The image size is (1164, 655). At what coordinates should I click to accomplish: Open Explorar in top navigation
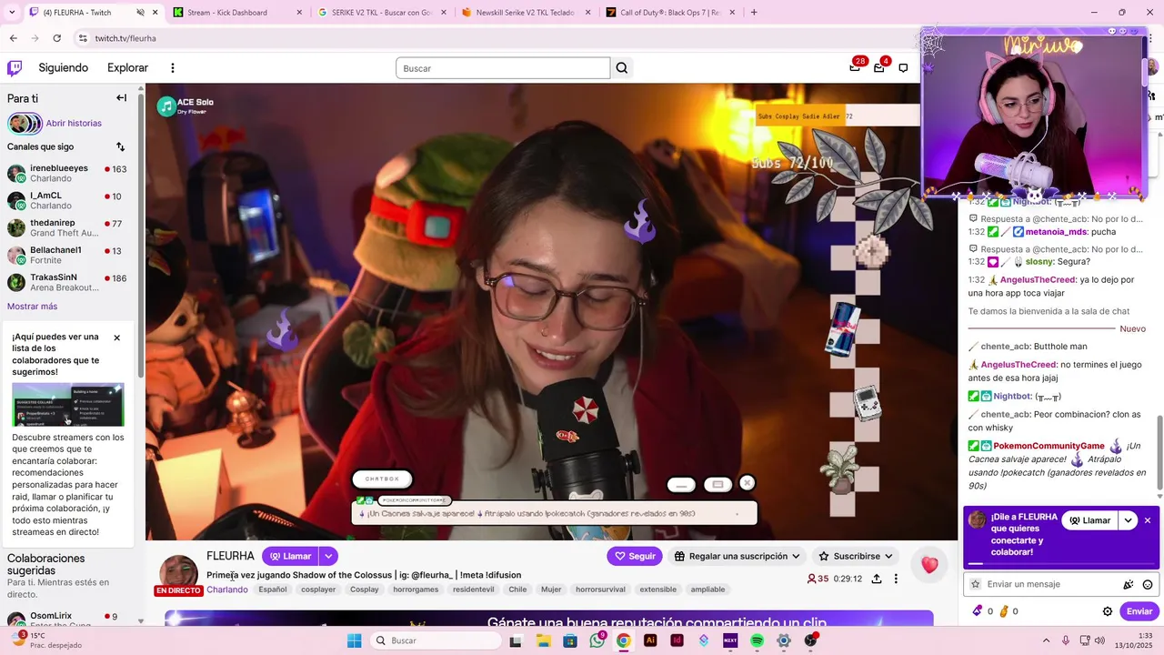point(127,68)
